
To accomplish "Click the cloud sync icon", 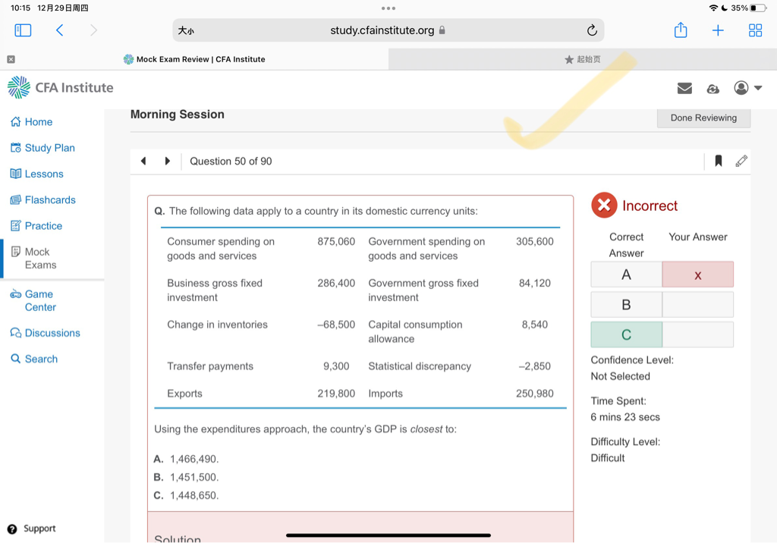I will (x=713, y=89).
